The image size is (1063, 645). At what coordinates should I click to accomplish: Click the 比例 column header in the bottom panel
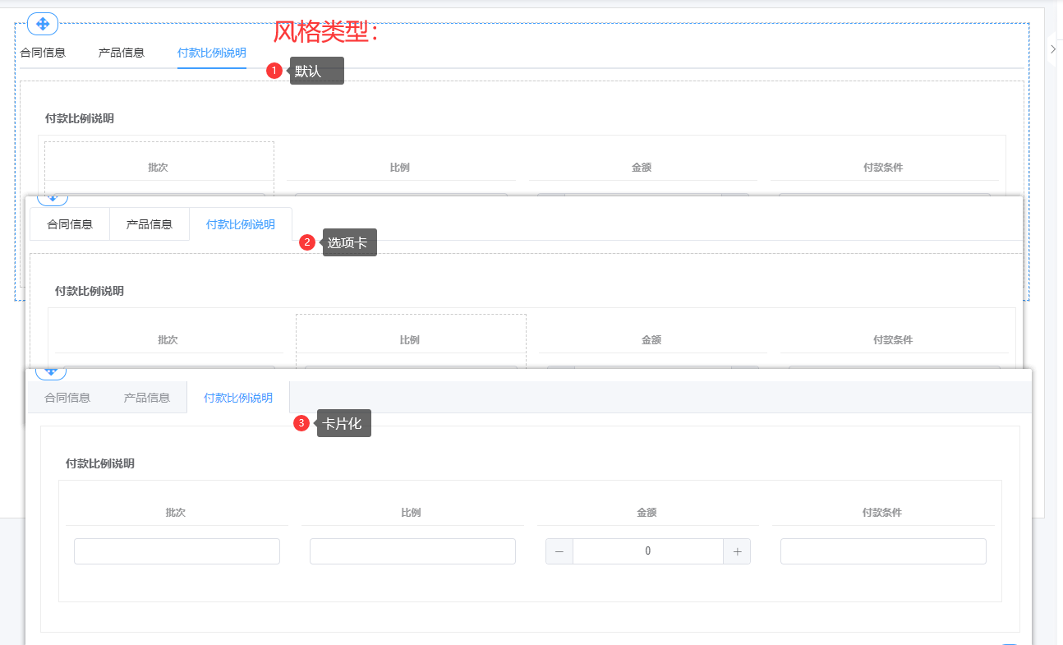tap(412, 513)
